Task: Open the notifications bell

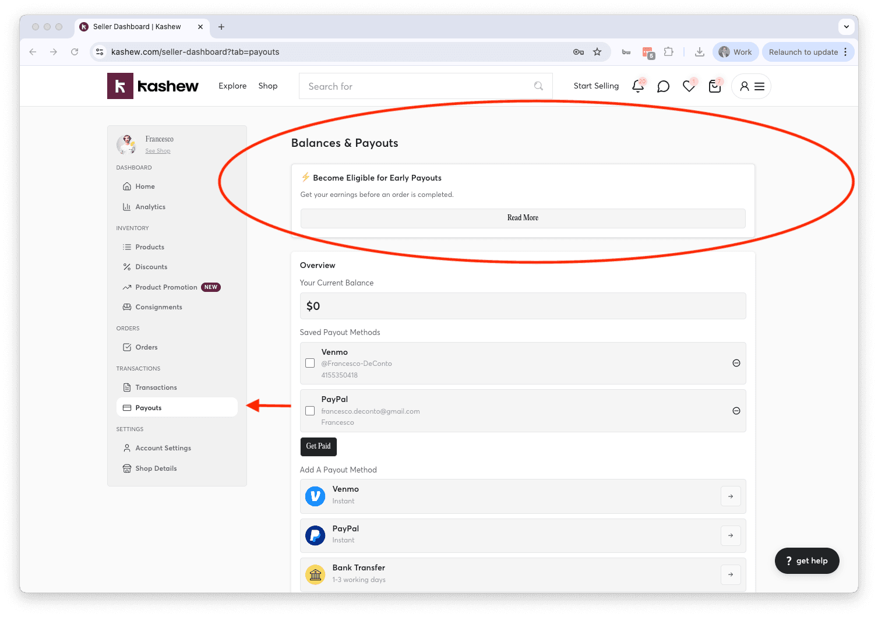Action: tap(638, 86)
